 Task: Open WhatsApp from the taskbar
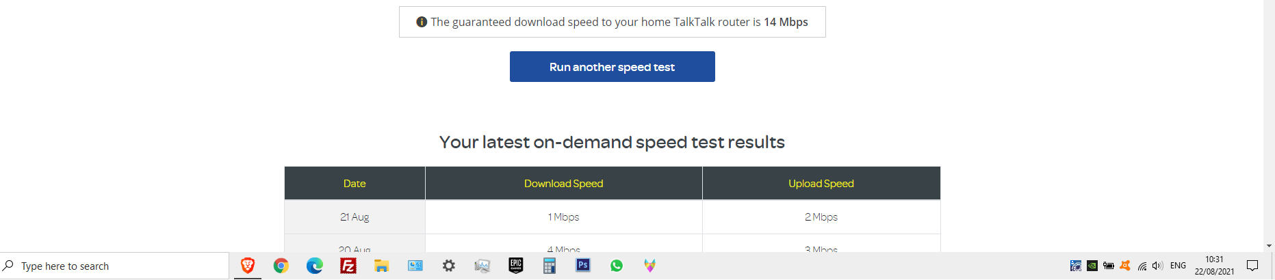(x=617, y=266)
